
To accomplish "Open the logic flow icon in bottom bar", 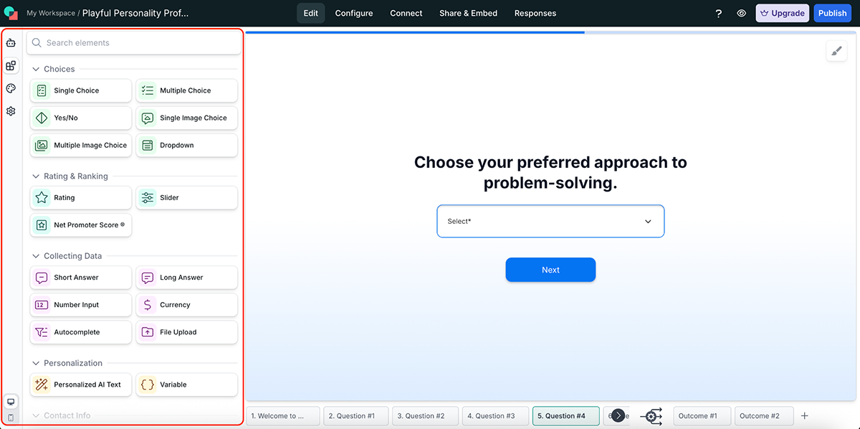I will pos(651,416).
